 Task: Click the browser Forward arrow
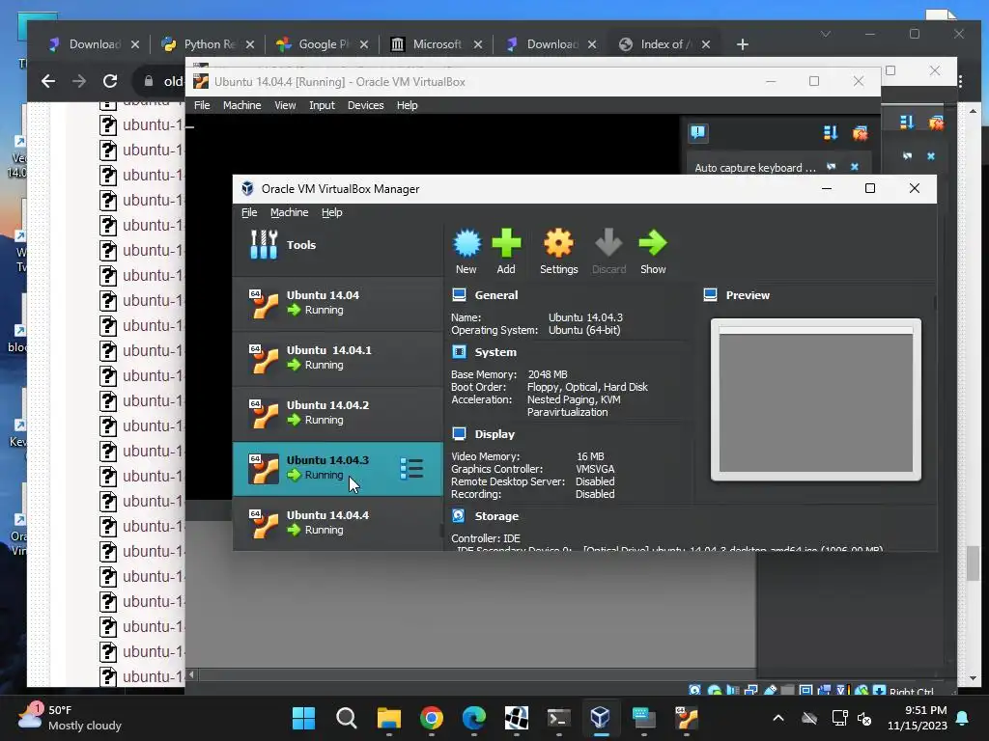(79, 81)
